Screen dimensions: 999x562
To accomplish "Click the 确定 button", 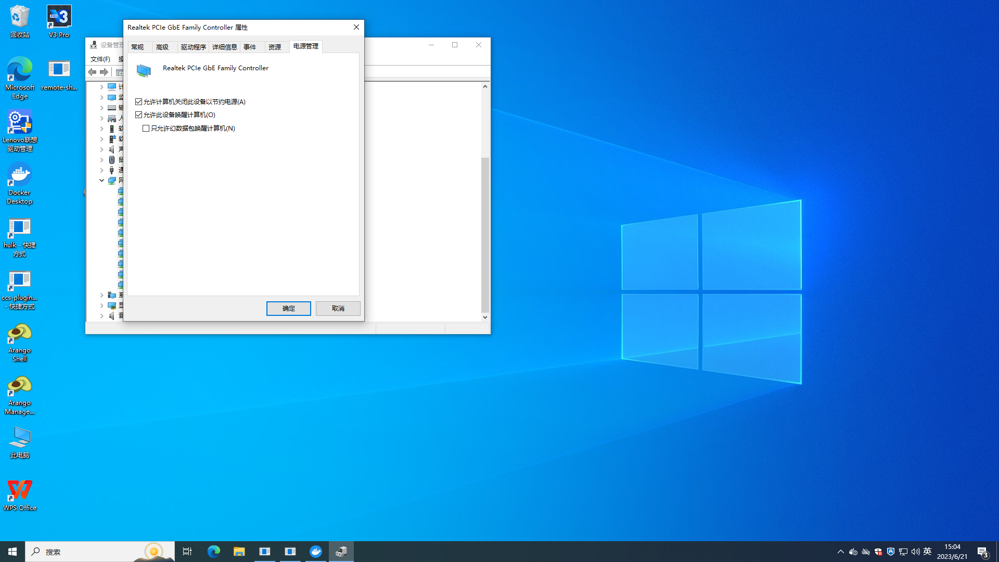I will tap(288, 309).
